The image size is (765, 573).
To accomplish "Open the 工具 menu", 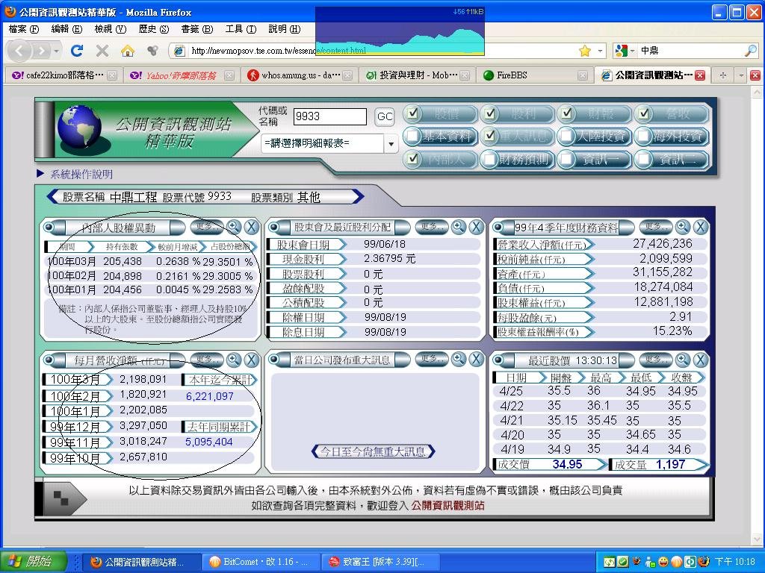I will (x=241, y=29).
